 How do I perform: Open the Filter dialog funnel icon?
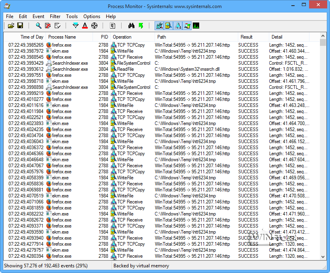coord(76,26)
